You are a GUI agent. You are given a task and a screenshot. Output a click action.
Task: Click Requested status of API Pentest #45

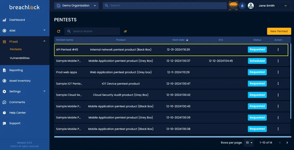pos(257,50)
